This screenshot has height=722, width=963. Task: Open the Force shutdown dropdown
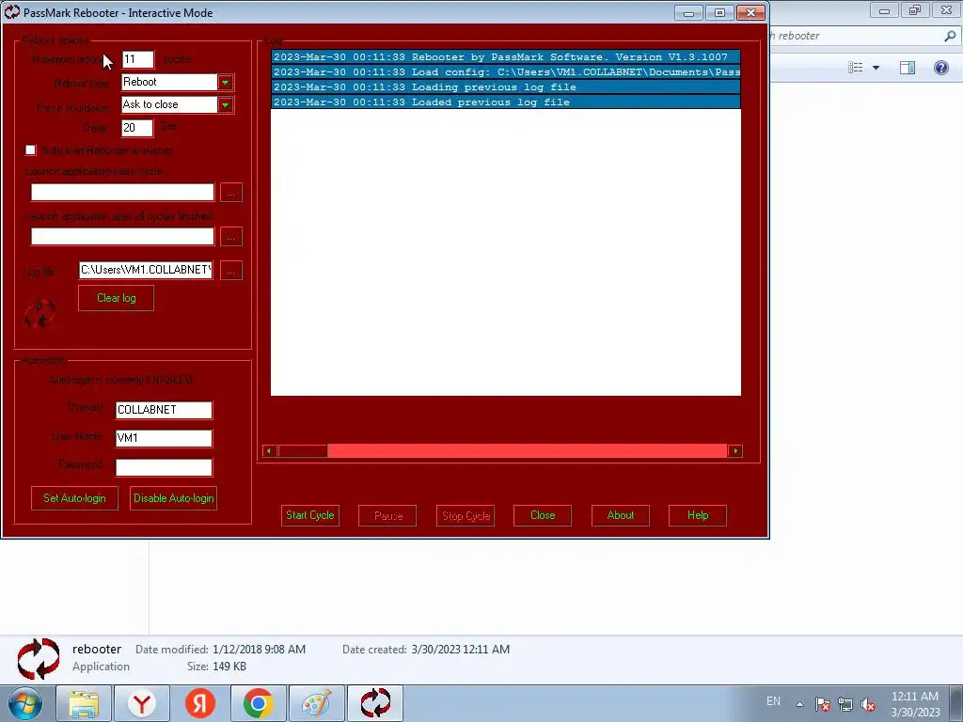coord(225,105)
